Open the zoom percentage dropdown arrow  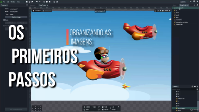pyautogui.click(x=169, y=11)
